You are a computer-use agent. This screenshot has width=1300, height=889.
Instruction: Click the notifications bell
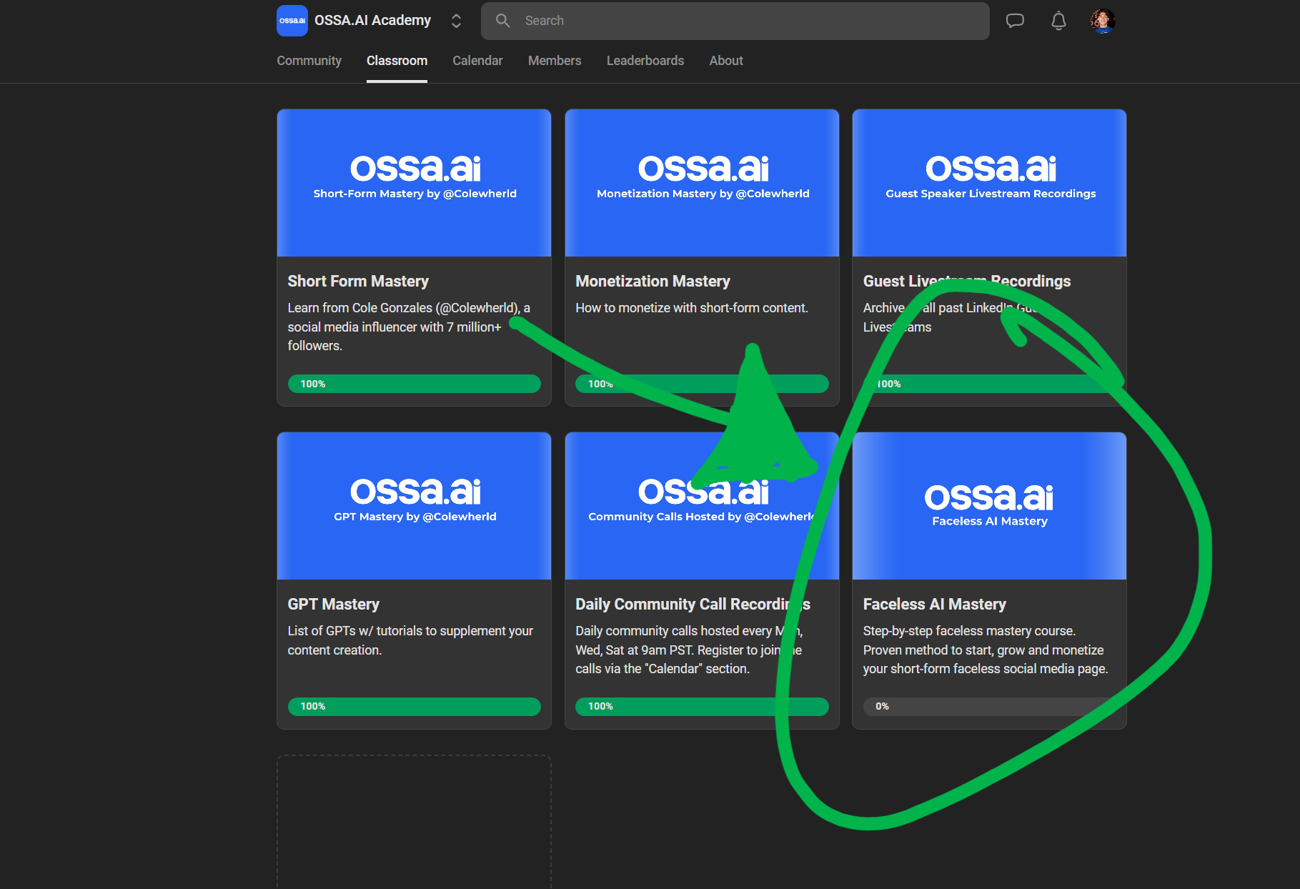click(1058, 20)
